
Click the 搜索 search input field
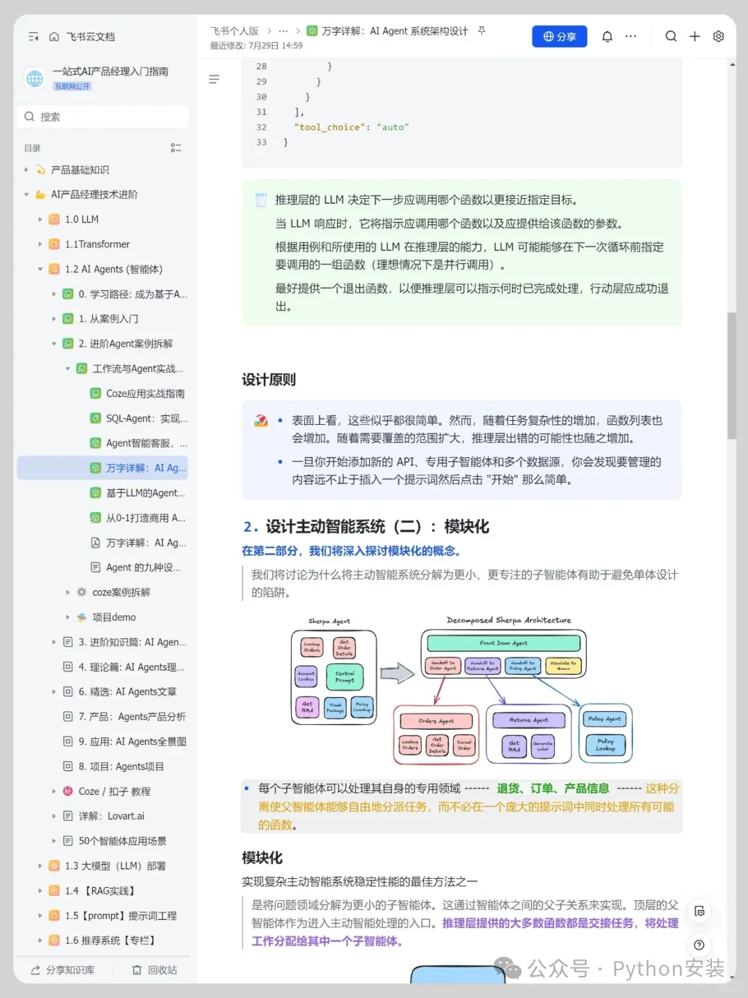(x=102, y=116)
